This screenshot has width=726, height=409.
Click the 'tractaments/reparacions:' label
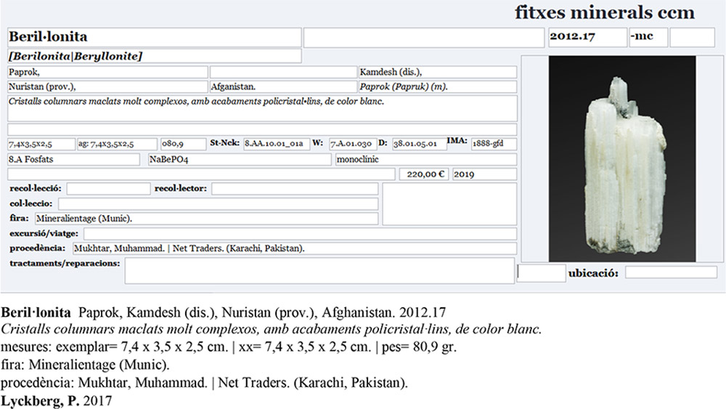[x=65, y=264]
